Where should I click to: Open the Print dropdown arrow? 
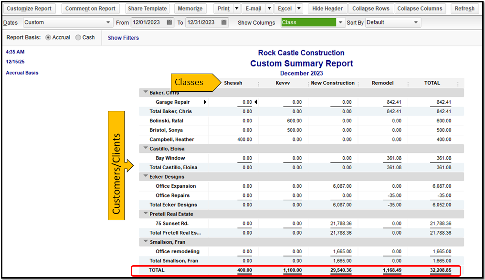[x=237, y=9]
